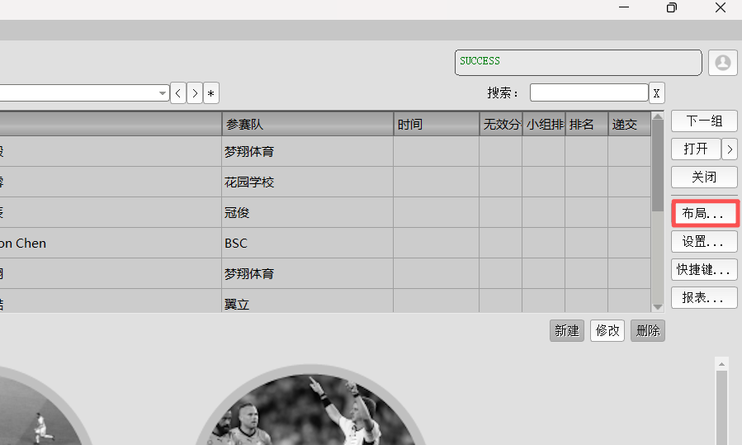Open the 设置... settings dialog
Screen dimensions: 742x445
pyautogui.click(x=703, y=242)
